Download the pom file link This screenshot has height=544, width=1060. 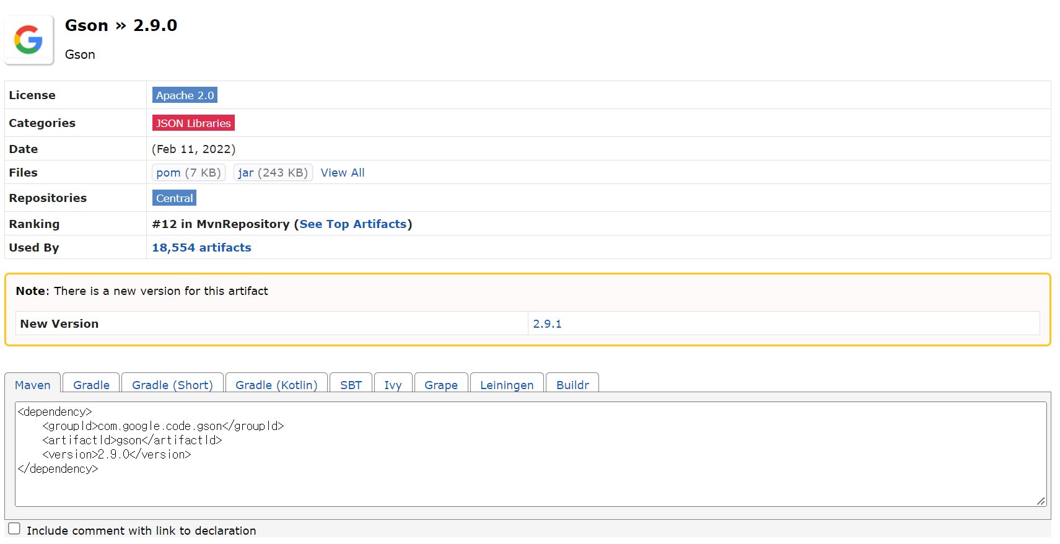click(188, 172)
